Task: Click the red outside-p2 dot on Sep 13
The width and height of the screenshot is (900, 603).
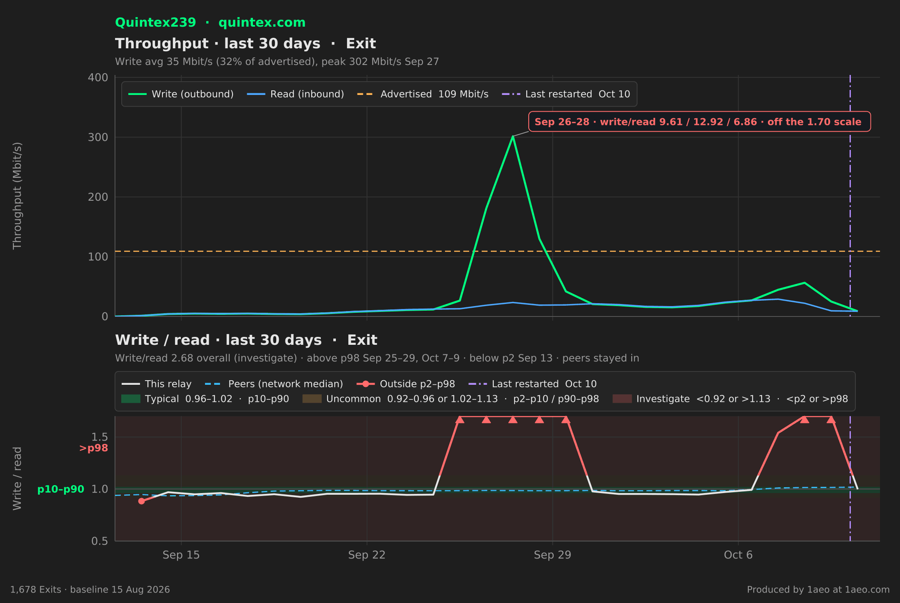Action: pos(142,501)
